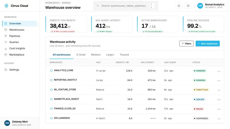Viewport: 230px width, 129px height.
Task: Switch to the Medium tab
Action: tap(96, 55)
